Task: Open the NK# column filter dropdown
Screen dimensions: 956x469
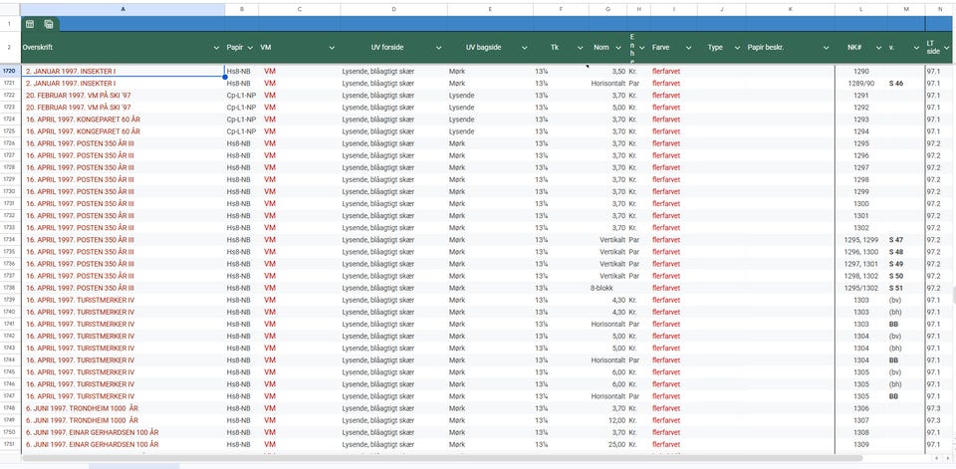Action: pos(880,48)
